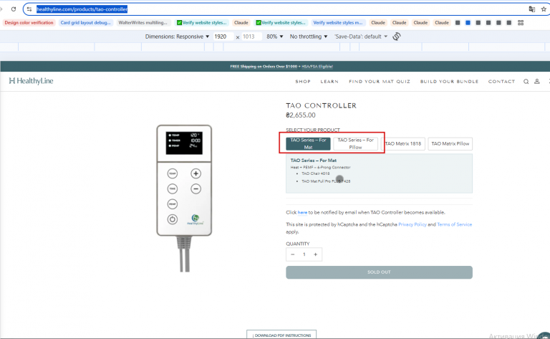Click the browser reload button
This screenshot has height=339, width=550.
14,9
